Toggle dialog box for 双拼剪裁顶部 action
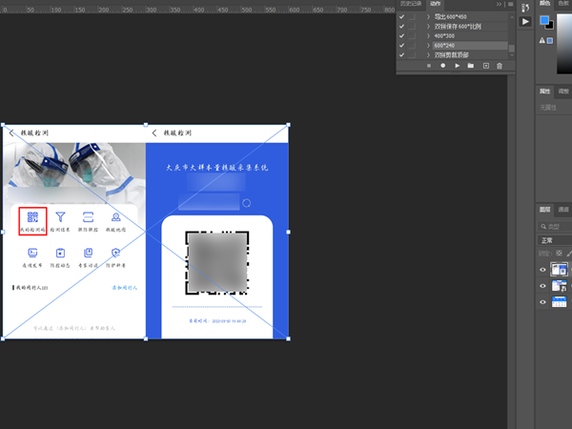Viewport: 572px width, 429px height. [x=412, y=54]
